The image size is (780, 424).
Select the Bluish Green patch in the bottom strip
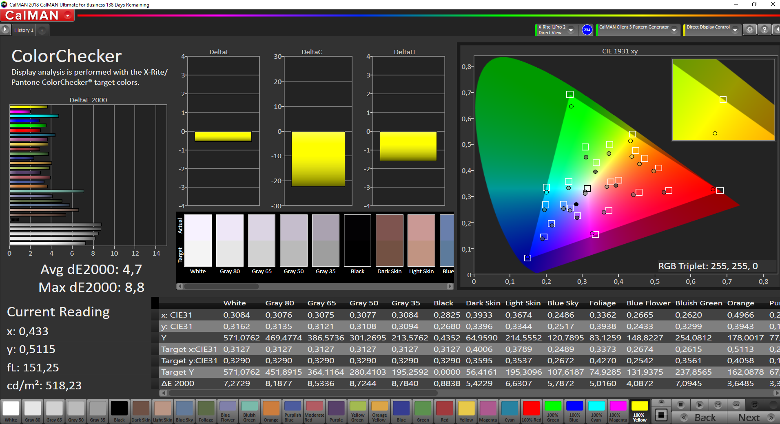tap(249, 411)
